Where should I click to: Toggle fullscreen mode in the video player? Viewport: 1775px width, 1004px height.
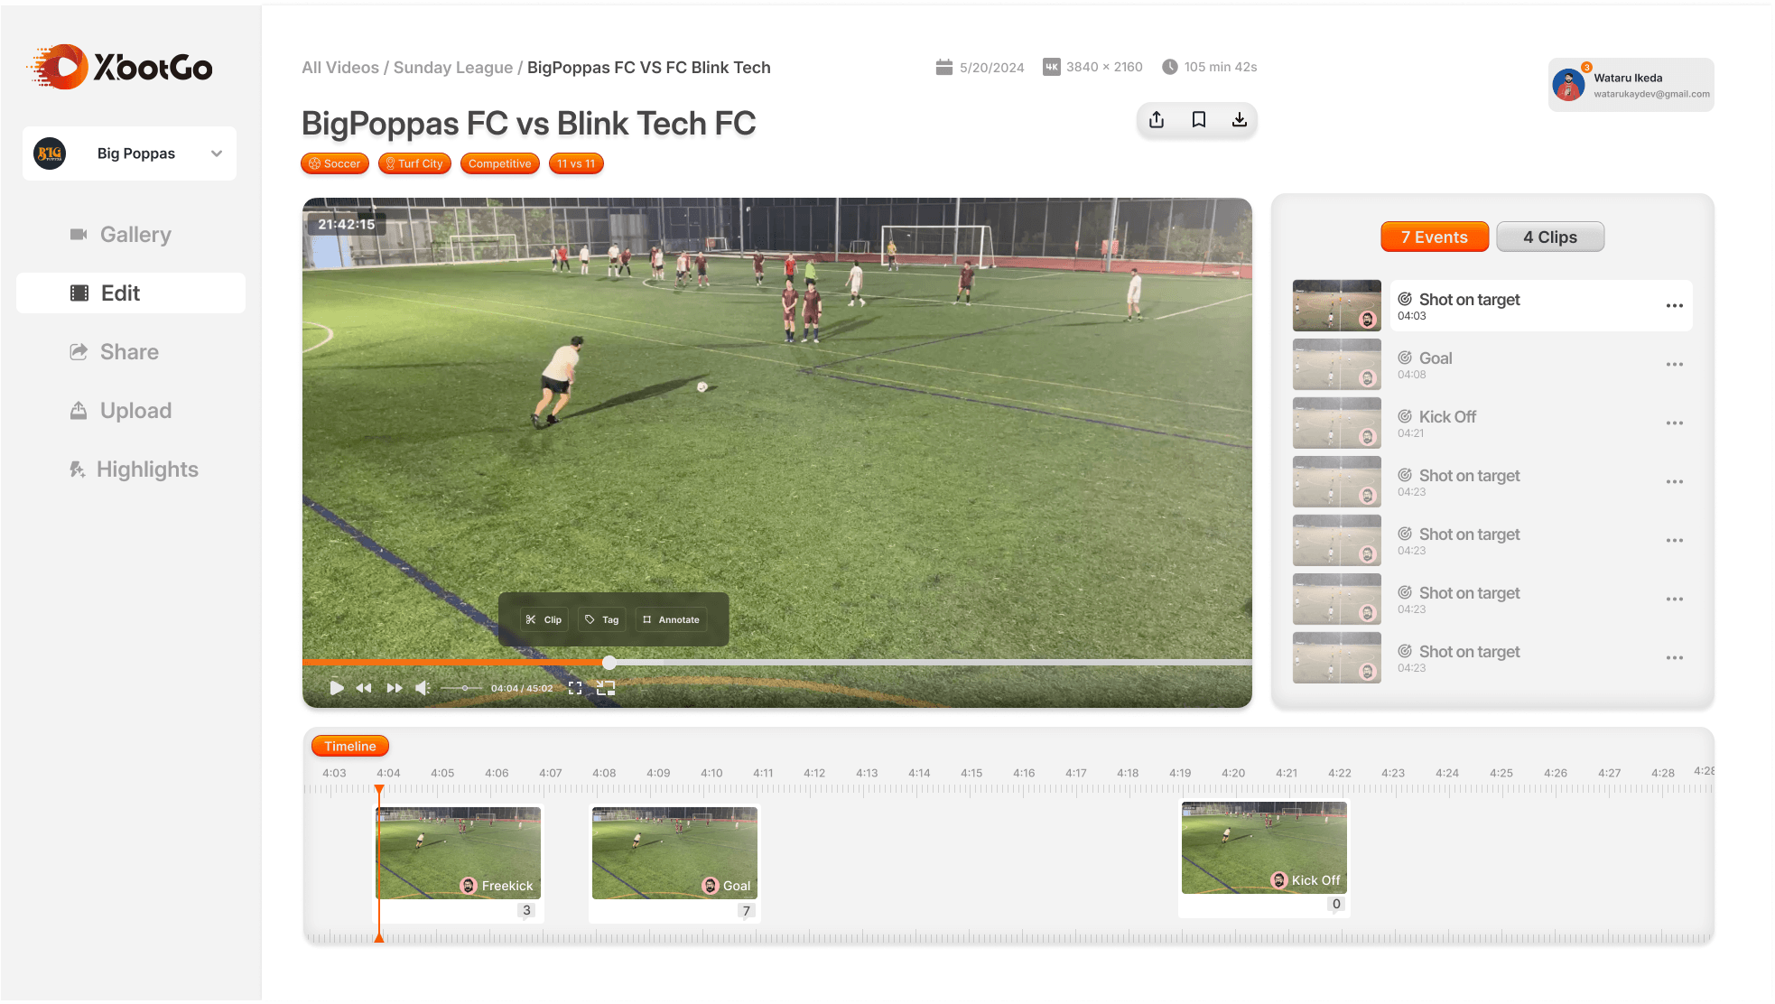click(575, 688)
